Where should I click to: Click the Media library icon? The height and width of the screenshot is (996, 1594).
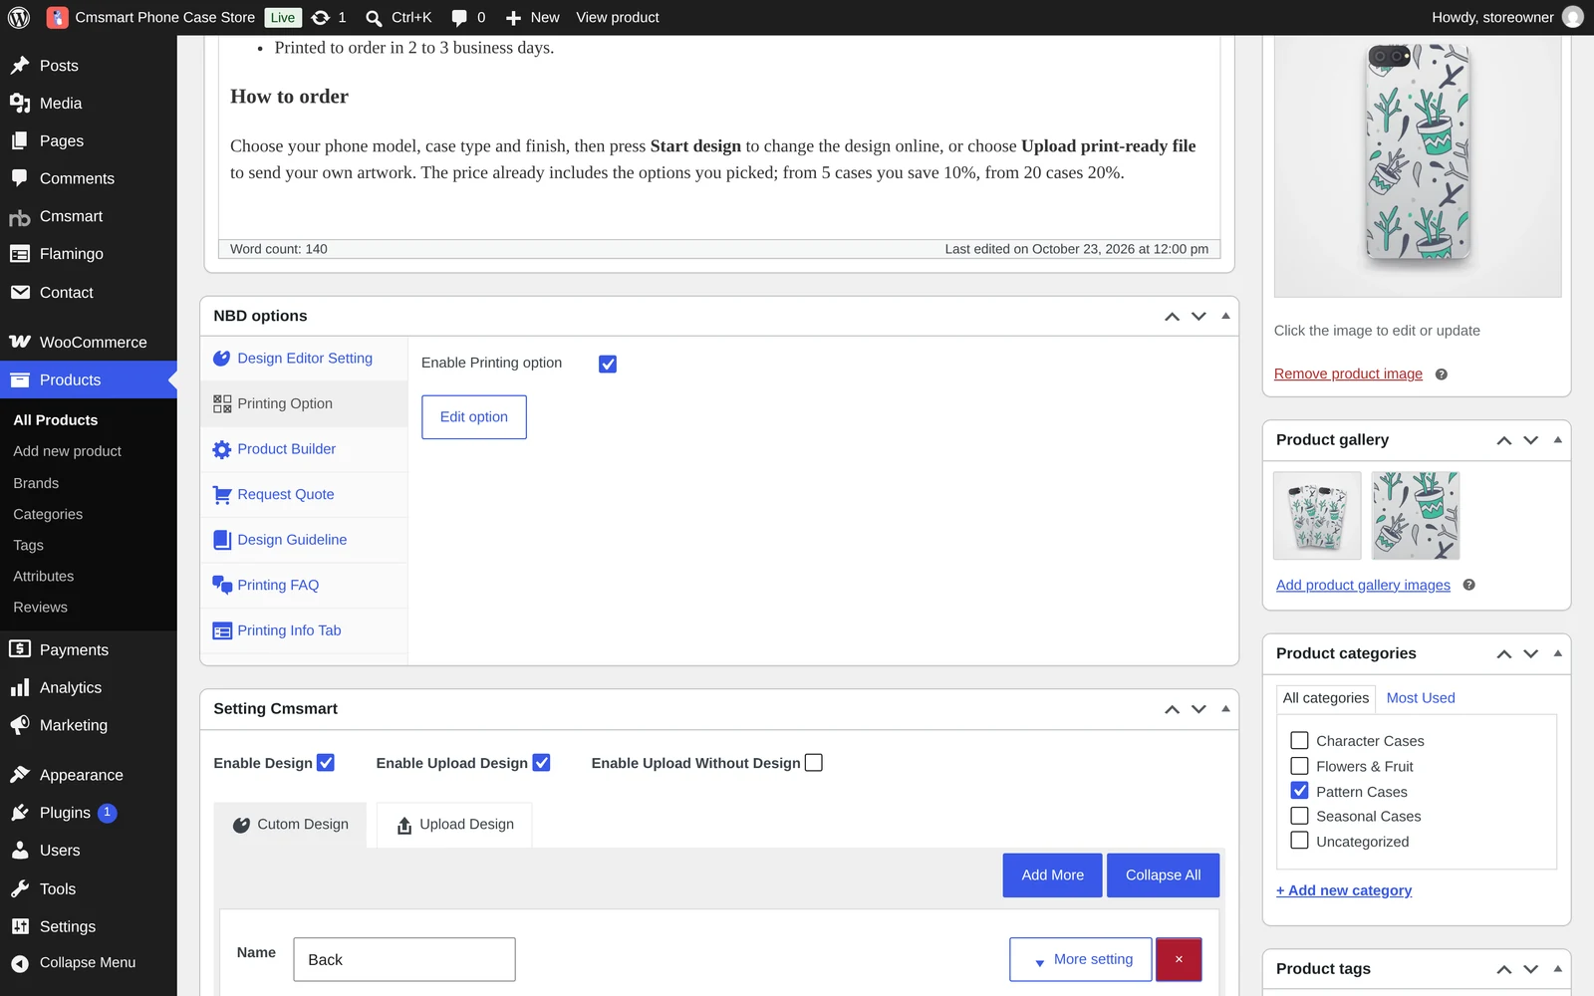pyautogui.click(x=20, y=104)
